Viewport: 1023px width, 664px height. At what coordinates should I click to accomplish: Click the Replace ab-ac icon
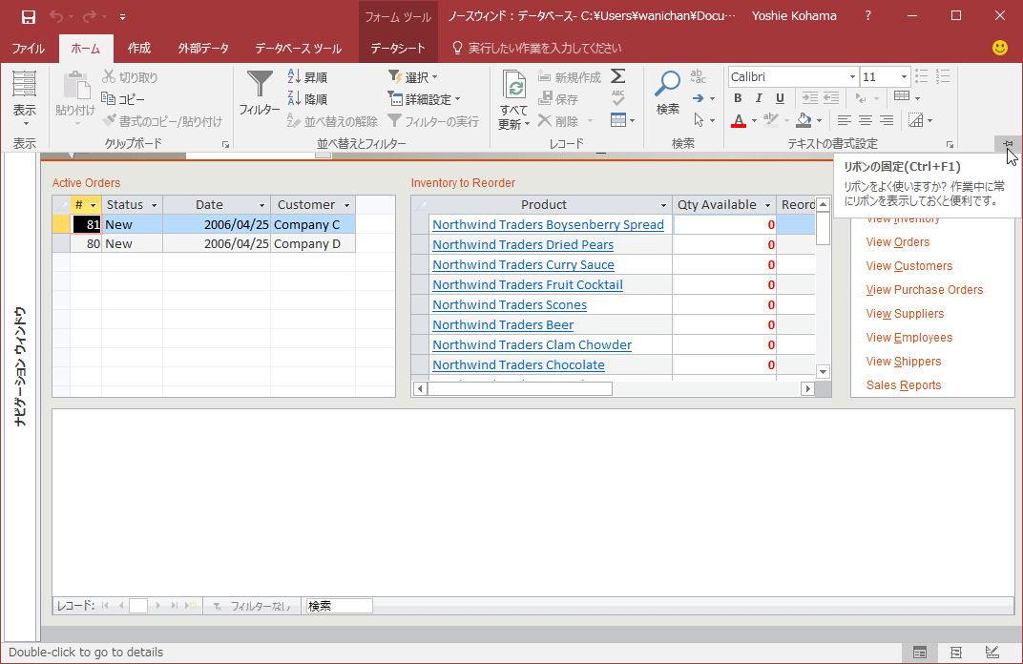click(x=699, y=76)
